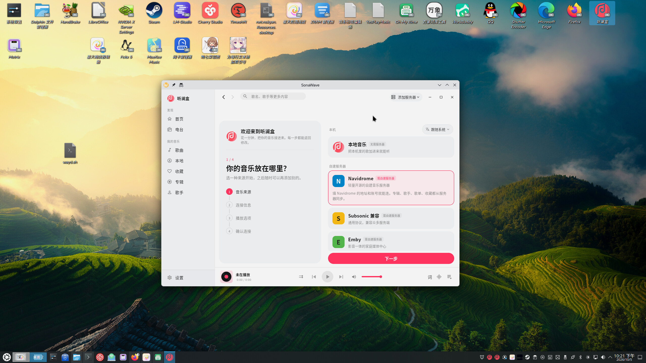Image resolution: width=646 pixels, height=363 pixels.
Task: Pin the SonaWave window with the pushpin icon
Action: (174, 85)
